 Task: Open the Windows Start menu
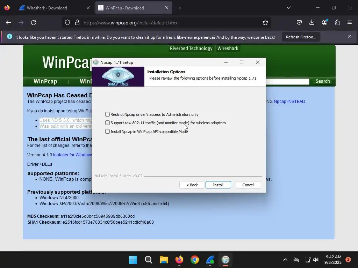[133, 260]
